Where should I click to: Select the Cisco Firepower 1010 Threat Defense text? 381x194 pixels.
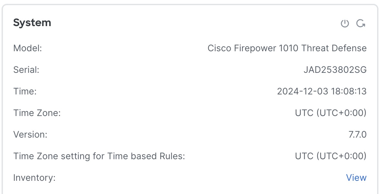pyautogui.click(x=287, y=48)
